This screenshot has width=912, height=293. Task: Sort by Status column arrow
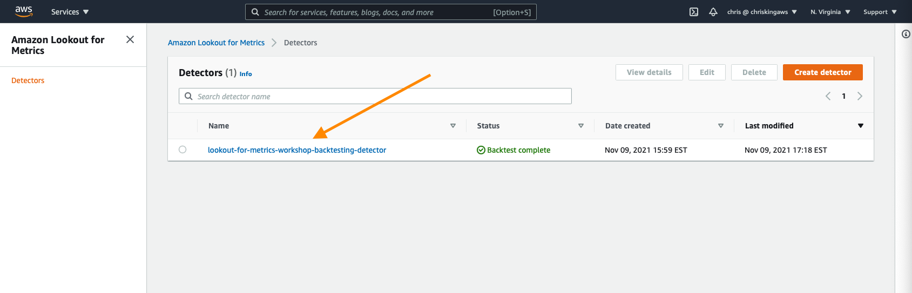[x=581, y=126]
